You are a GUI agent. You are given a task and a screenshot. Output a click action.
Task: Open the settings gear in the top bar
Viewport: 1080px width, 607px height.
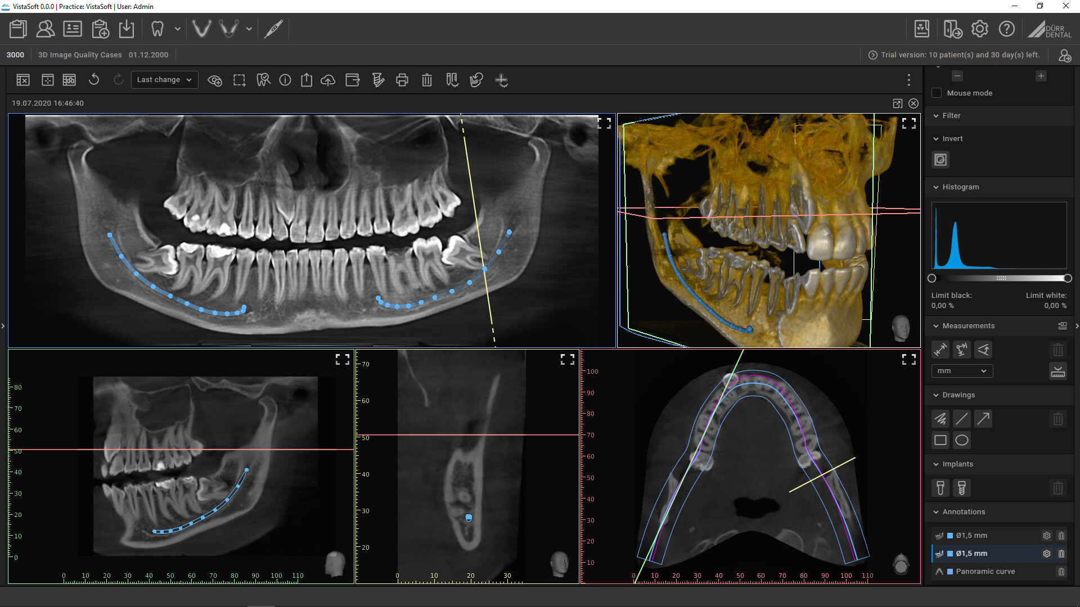pos(980,29)
